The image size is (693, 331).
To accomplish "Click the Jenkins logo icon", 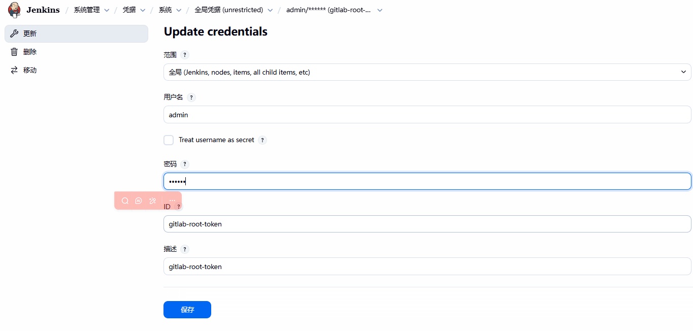I will coord(14,10).
